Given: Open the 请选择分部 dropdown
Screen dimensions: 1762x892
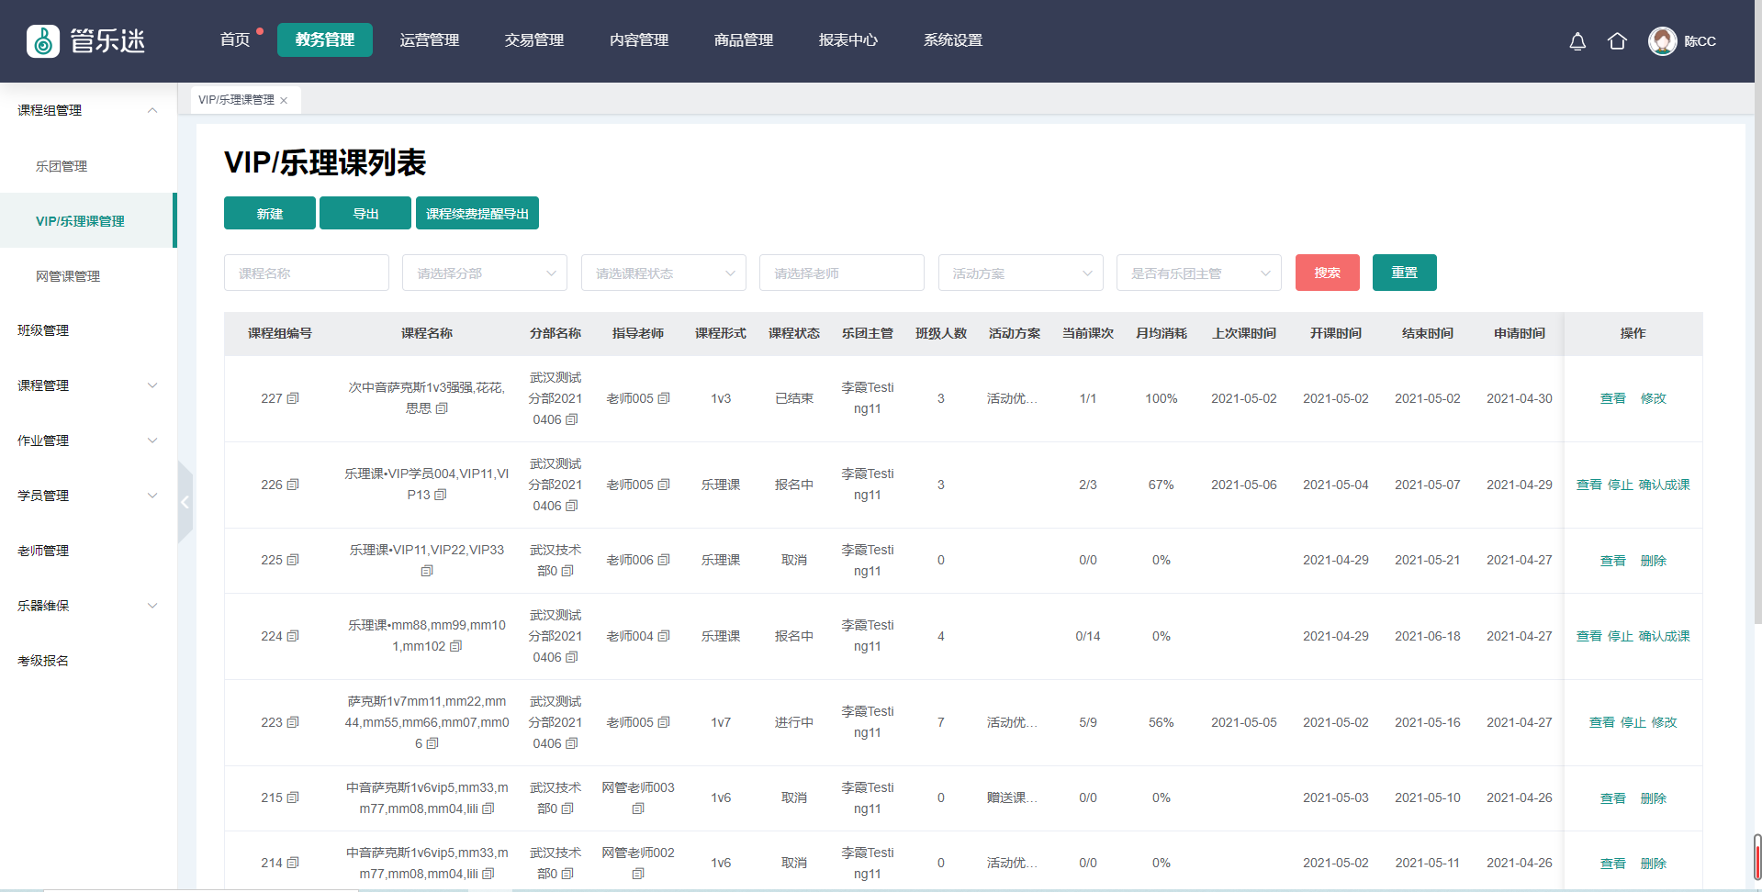Looking at the screenshot, I should pos(484,273).
